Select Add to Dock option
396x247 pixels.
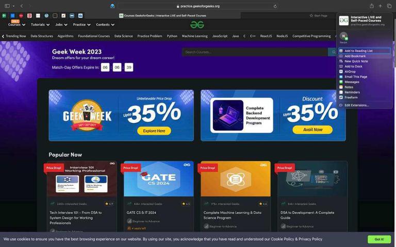365,66
